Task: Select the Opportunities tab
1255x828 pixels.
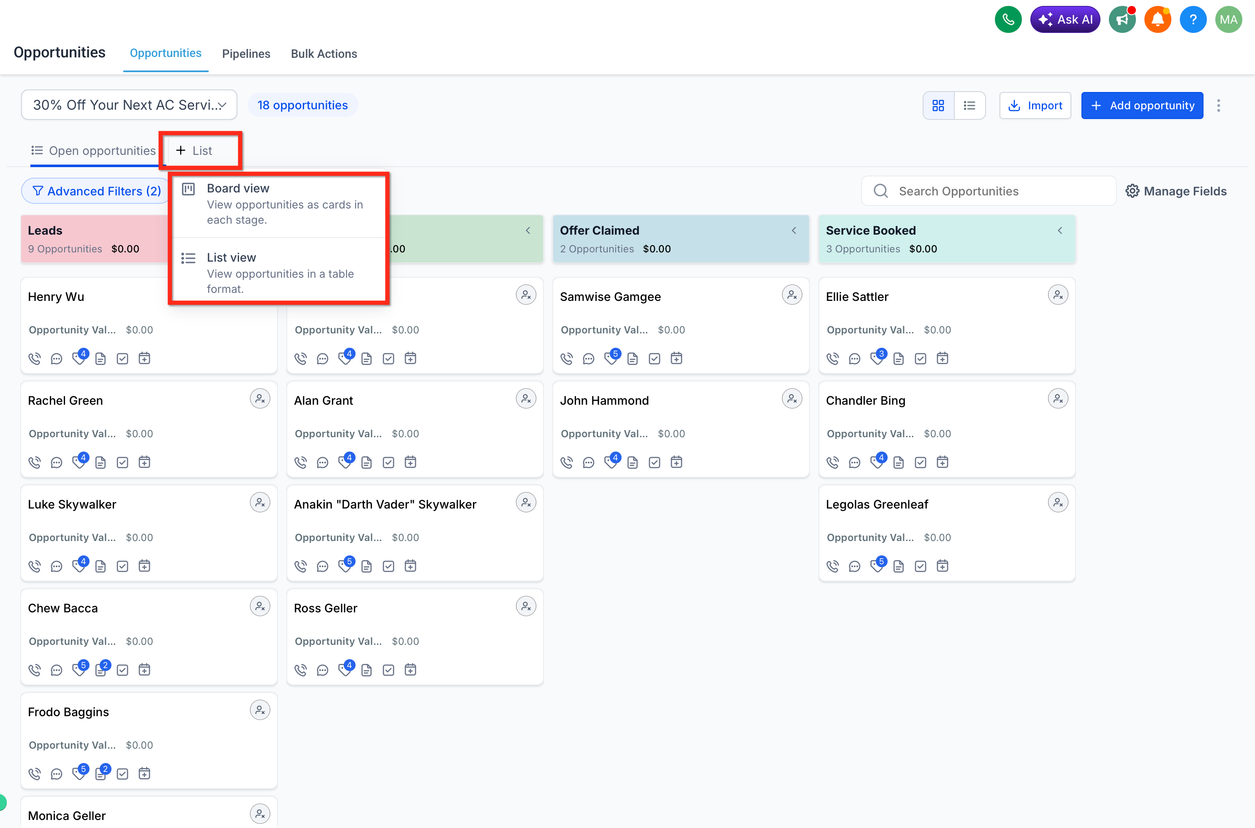Action: coord(166,53)
